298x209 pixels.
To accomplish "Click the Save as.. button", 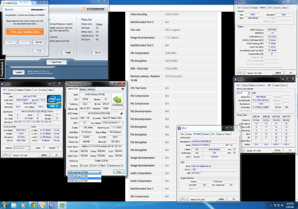I will (39, 42).
